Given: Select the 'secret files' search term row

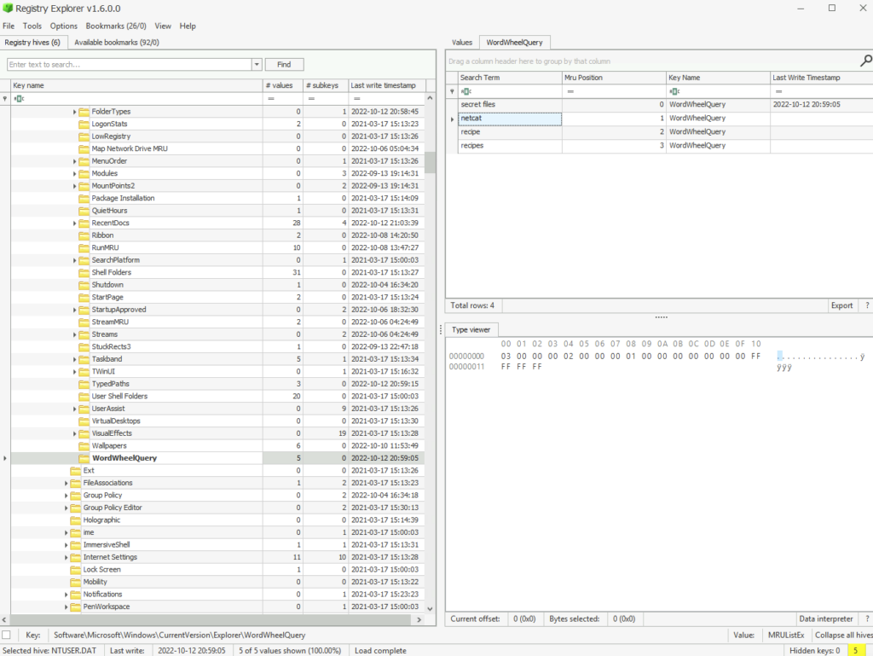Looking at the screenshot, I should (x=665, y=105).
